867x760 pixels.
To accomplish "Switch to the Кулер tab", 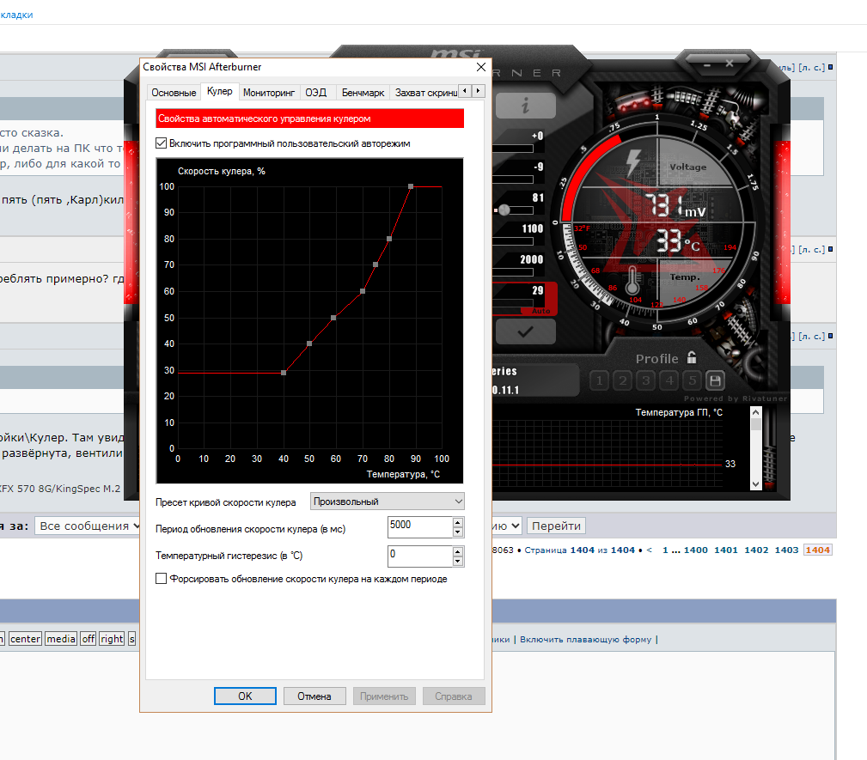I will (219, 91).
